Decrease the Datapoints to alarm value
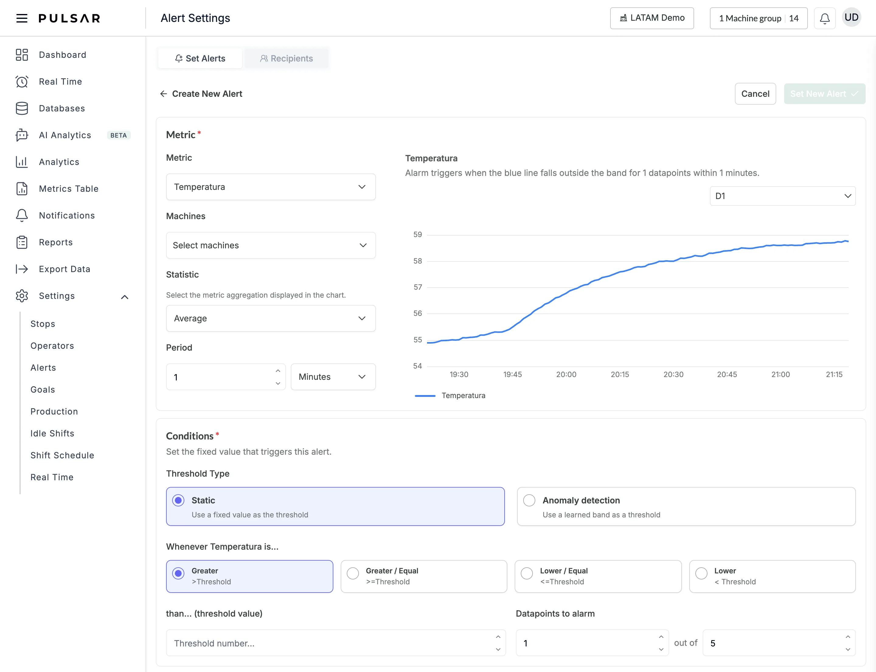 (661, 649)
